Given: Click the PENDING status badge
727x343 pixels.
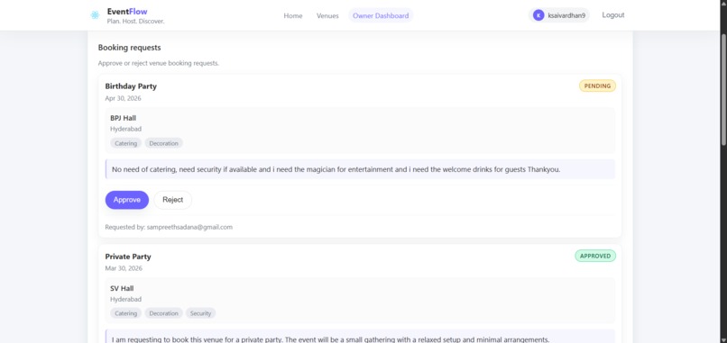Looking at the screenshot, I should click(597, 86).
